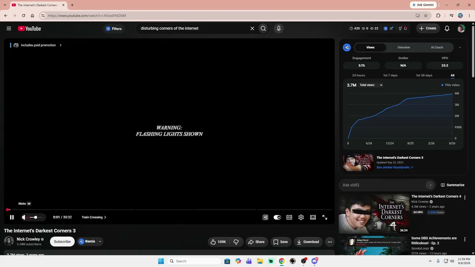475x267 pixels.
Task: Click the magnifying glass search button
Action: pos(263,29)
